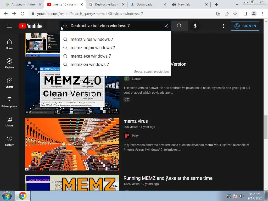
Task: Go to Home in sidebar
Action: point(9,44)
